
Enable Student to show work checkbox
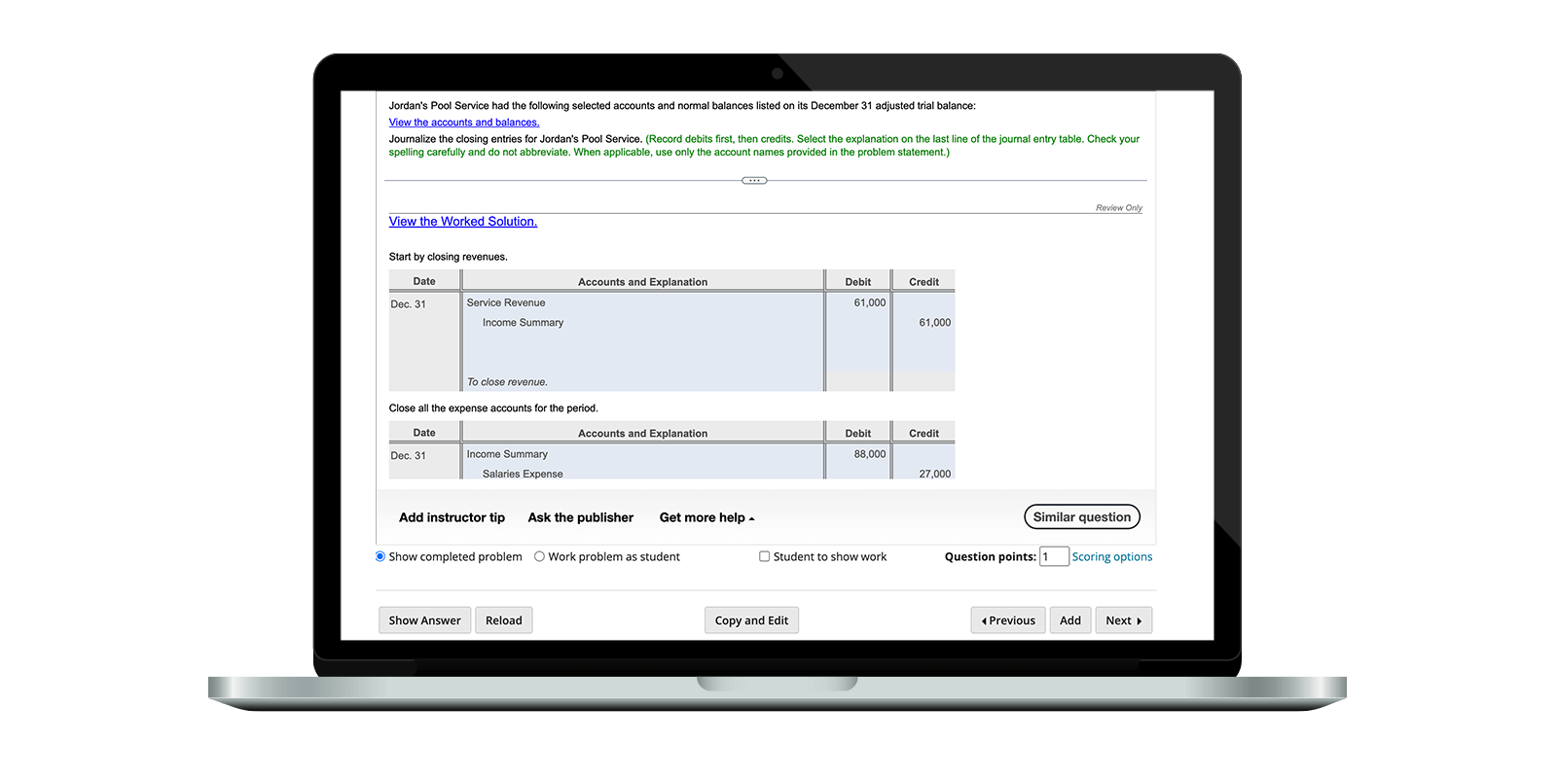(x=765, y=557)
